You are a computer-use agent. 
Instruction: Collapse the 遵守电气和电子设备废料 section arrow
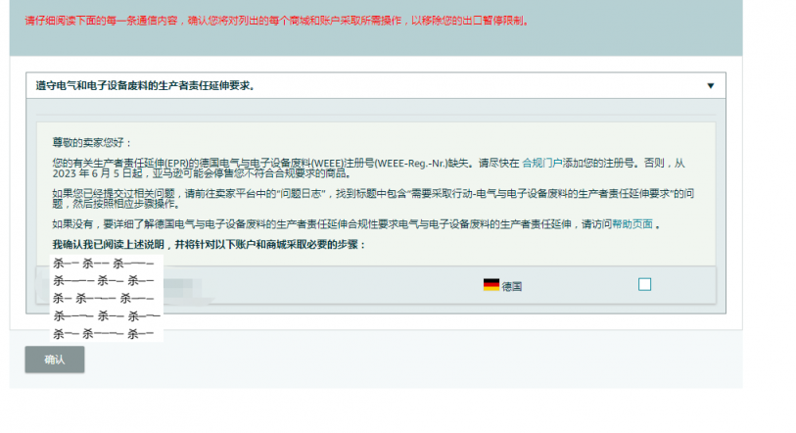(710, 86)
